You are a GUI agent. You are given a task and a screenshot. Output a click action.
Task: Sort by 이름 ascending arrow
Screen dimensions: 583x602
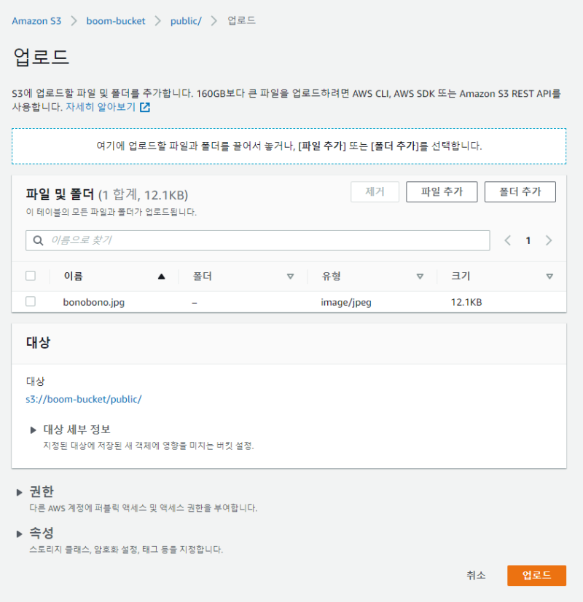click(161, 277)
